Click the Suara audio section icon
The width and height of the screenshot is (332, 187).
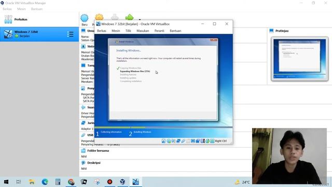pyautogui.click(x=83, y=108)
